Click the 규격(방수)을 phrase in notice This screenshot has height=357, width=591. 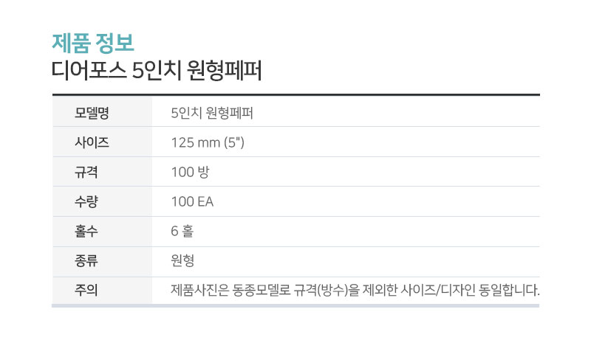click(x=327, y=290)
